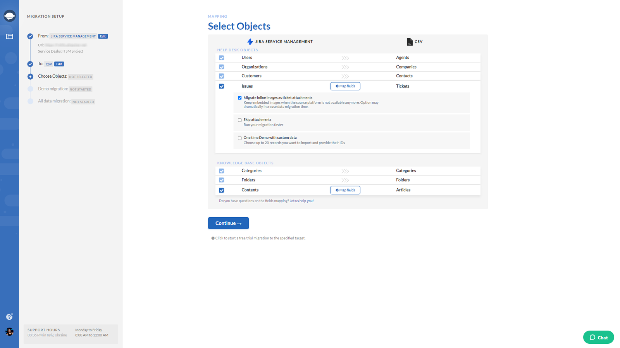Screen dimensions: 620x348
Task: Click the Select Objects heading
Action: [x=239, y=26]
